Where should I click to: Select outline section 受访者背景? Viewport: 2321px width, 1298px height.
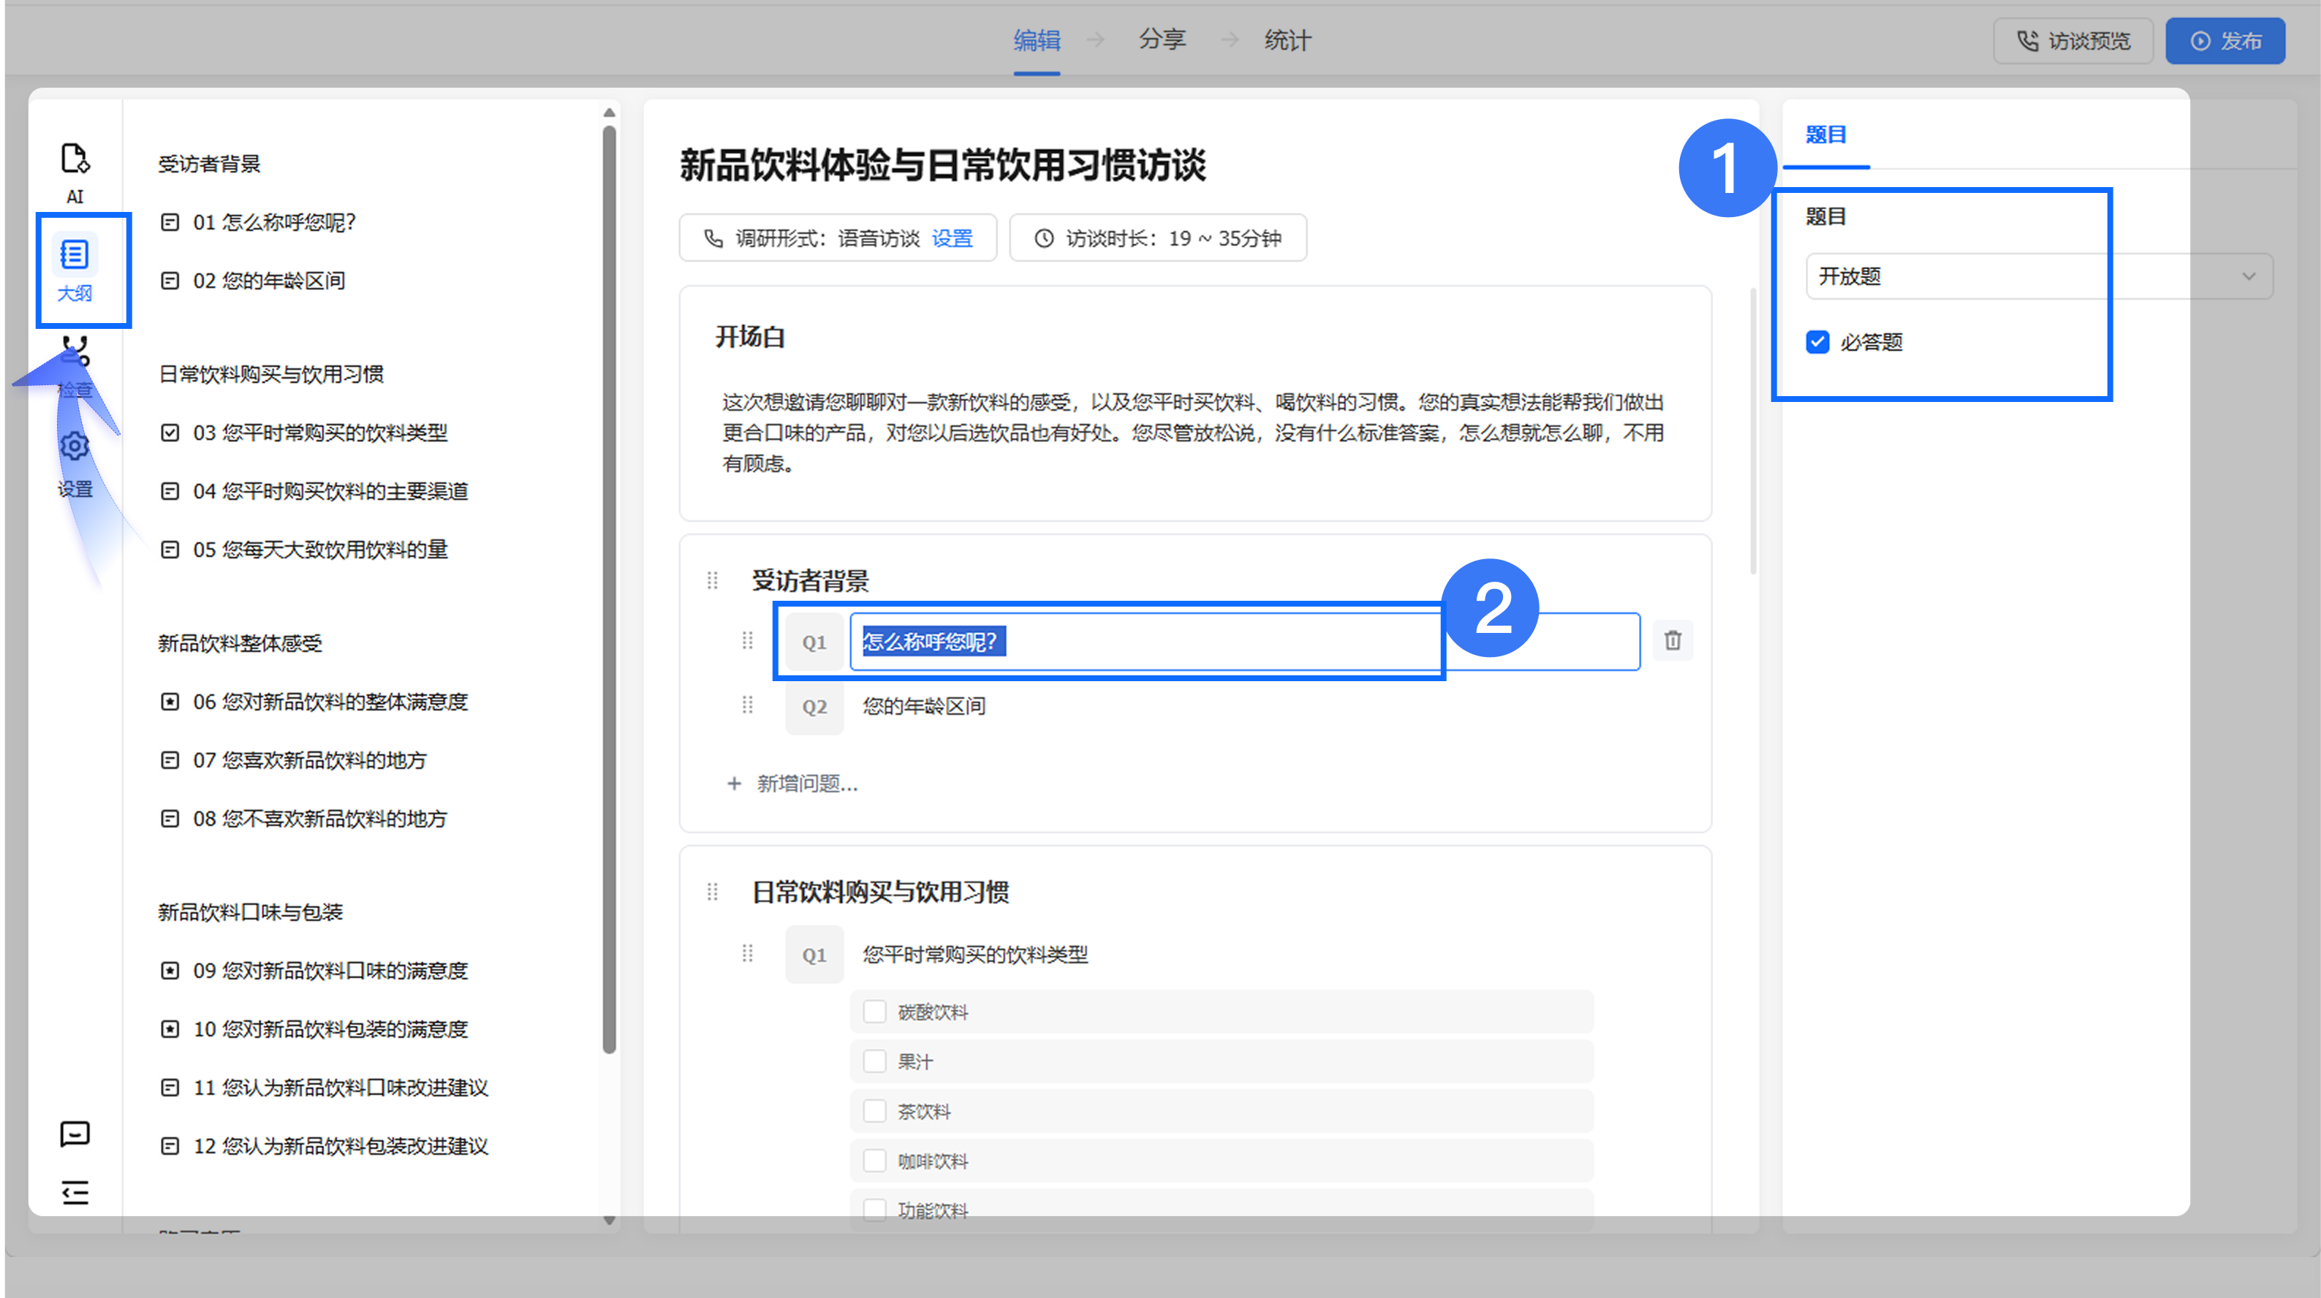209,164
